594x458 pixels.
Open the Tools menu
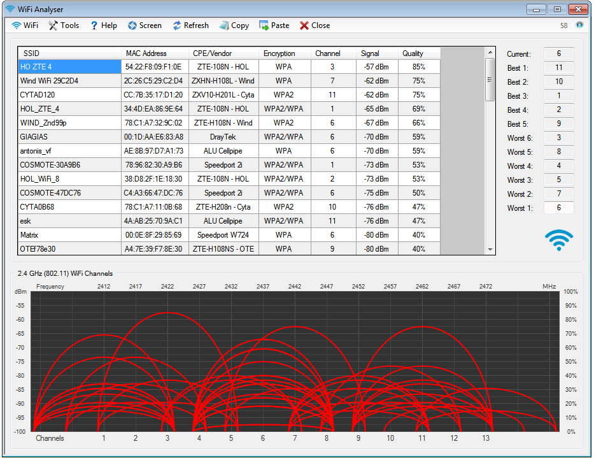[64, 25]
